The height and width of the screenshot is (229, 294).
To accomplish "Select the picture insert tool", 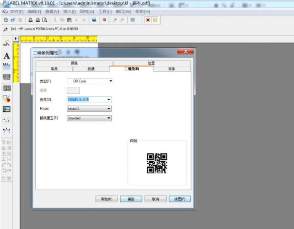I will point(7,109).
